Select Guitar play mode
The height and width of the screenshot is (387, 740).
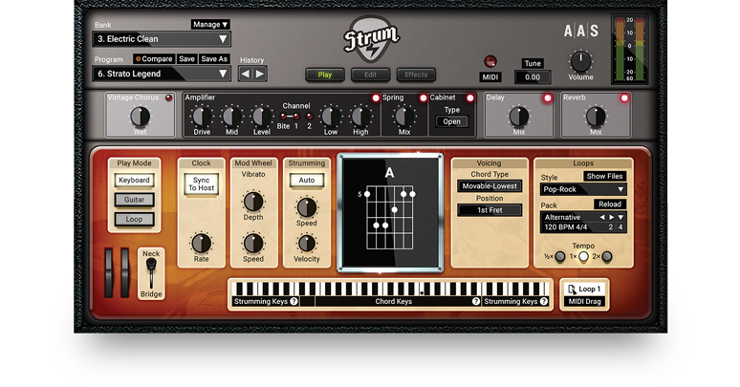coord(134,200)
